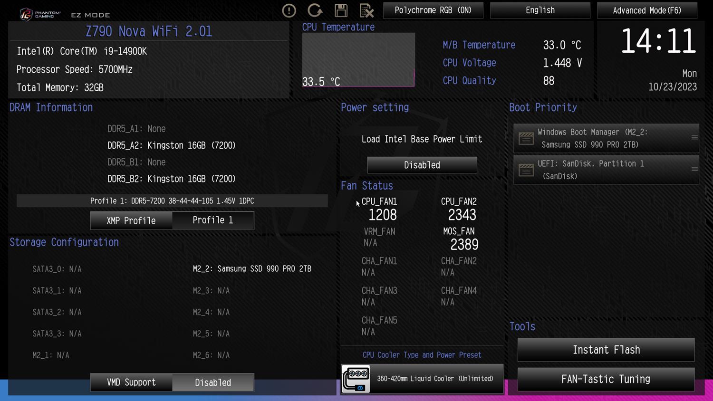
Task: Open the XMP Profile 1 selector
Action: (213, 220)
